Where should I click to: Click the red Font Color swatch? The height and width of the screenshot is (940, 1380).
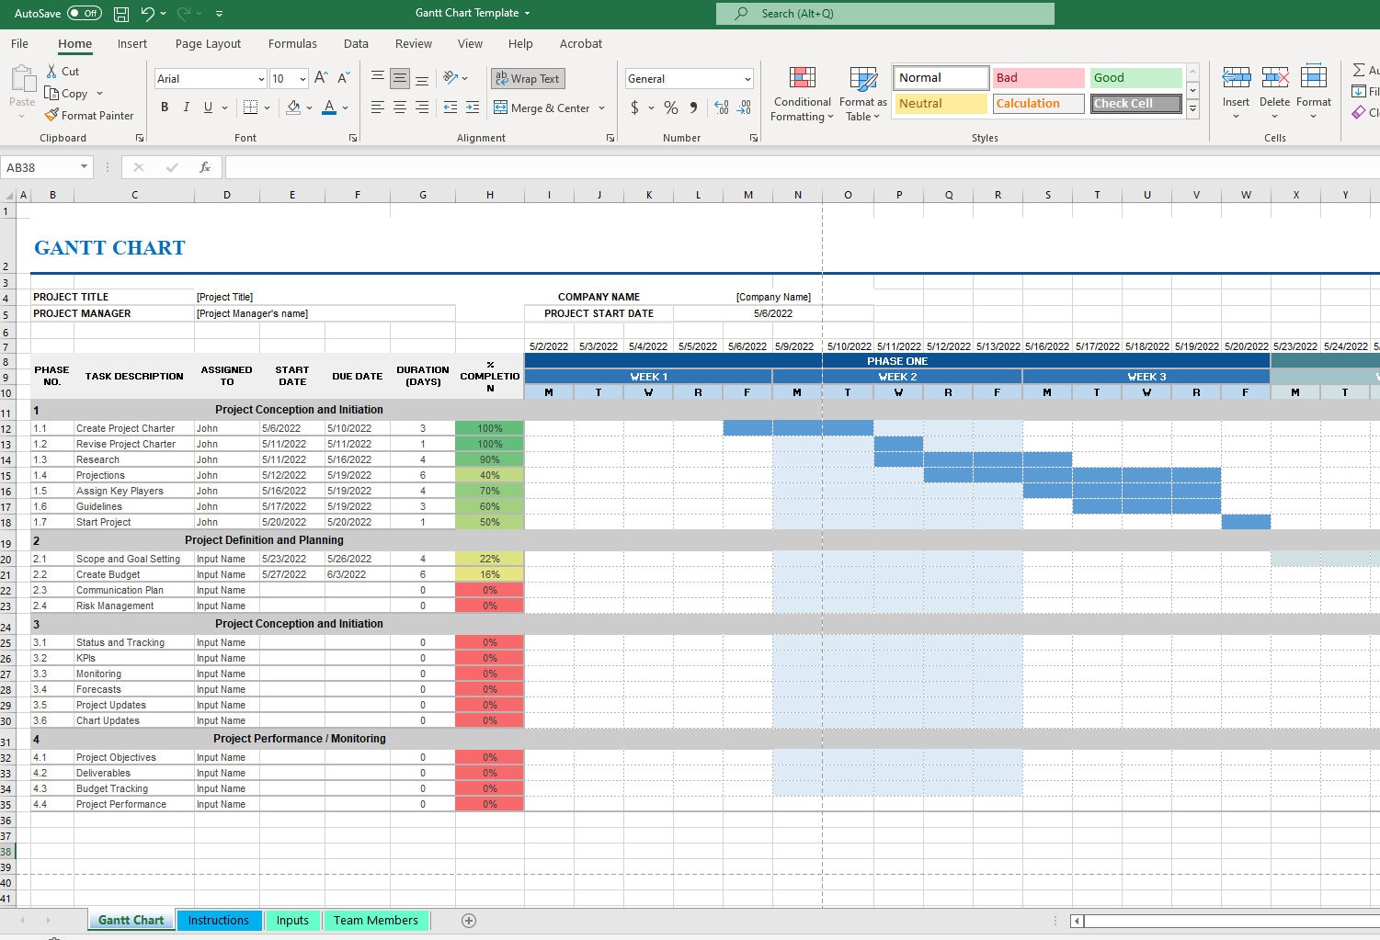(330, 108)
